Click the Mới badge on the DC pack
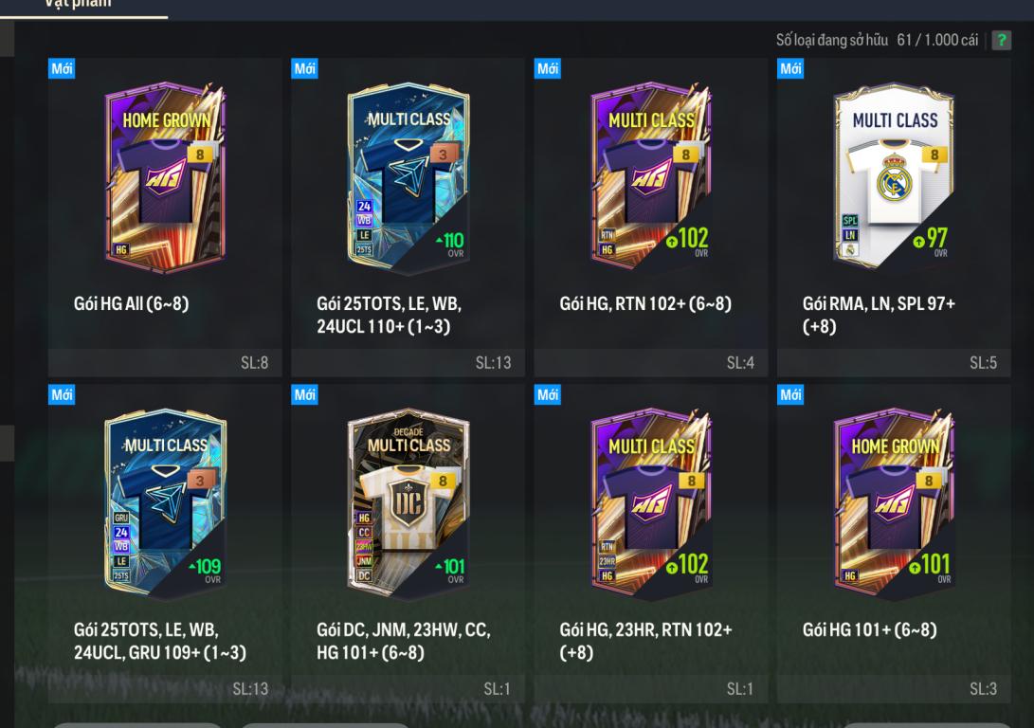The width and height of the screenshot is (1034, 728). (x=304, y=394)
